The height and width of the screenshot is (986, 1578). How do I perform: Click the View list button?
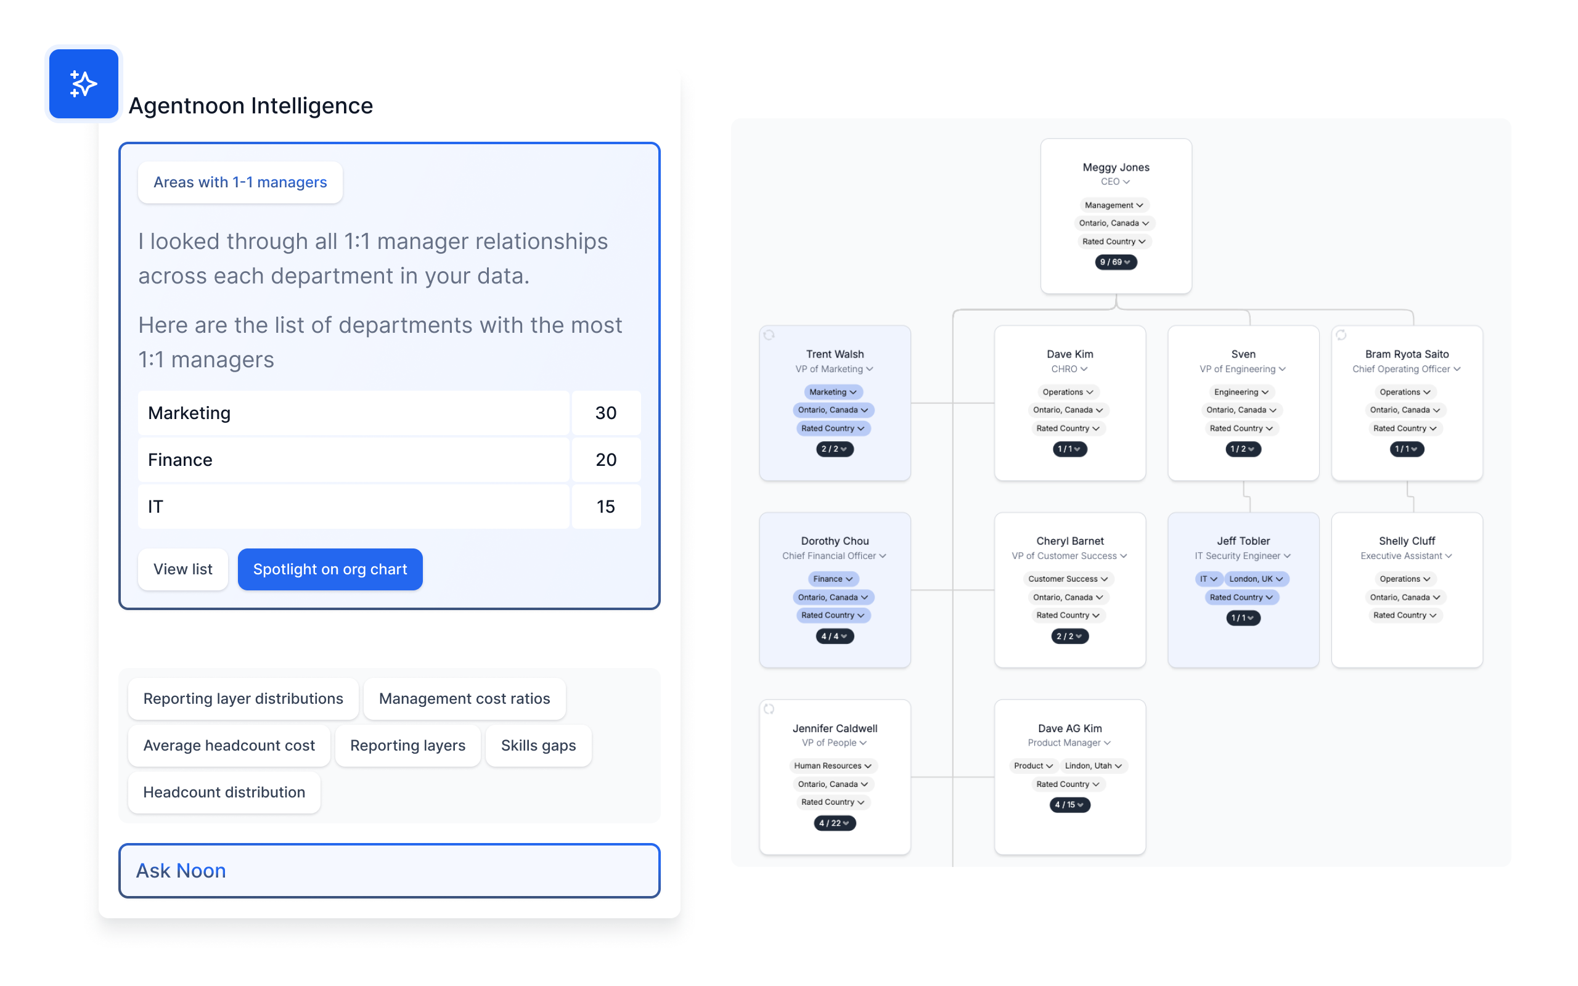[x=183, y=569]
